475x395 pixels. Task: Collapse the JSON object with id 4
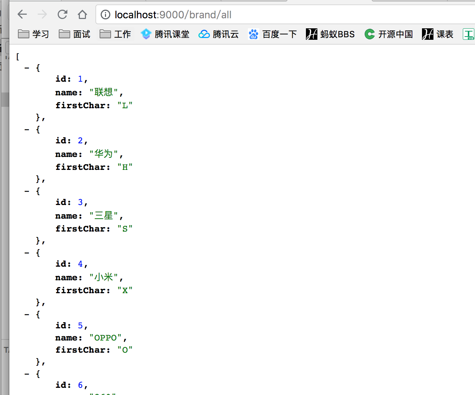point(27,253)
